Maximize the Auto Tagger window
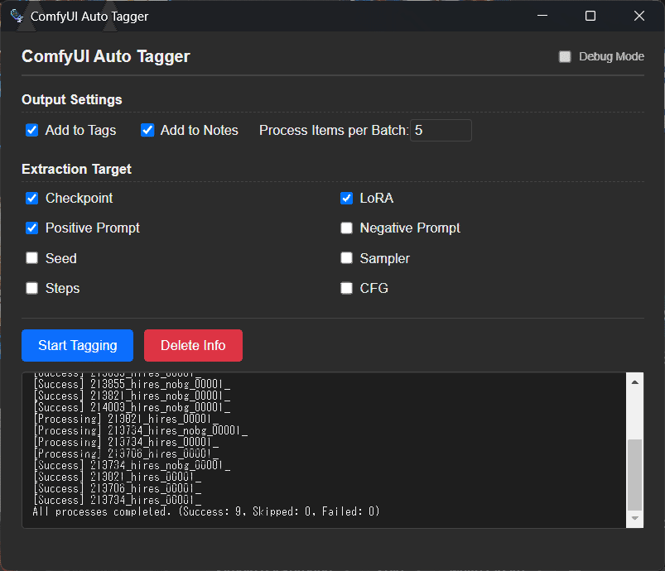 pos(590,16)
